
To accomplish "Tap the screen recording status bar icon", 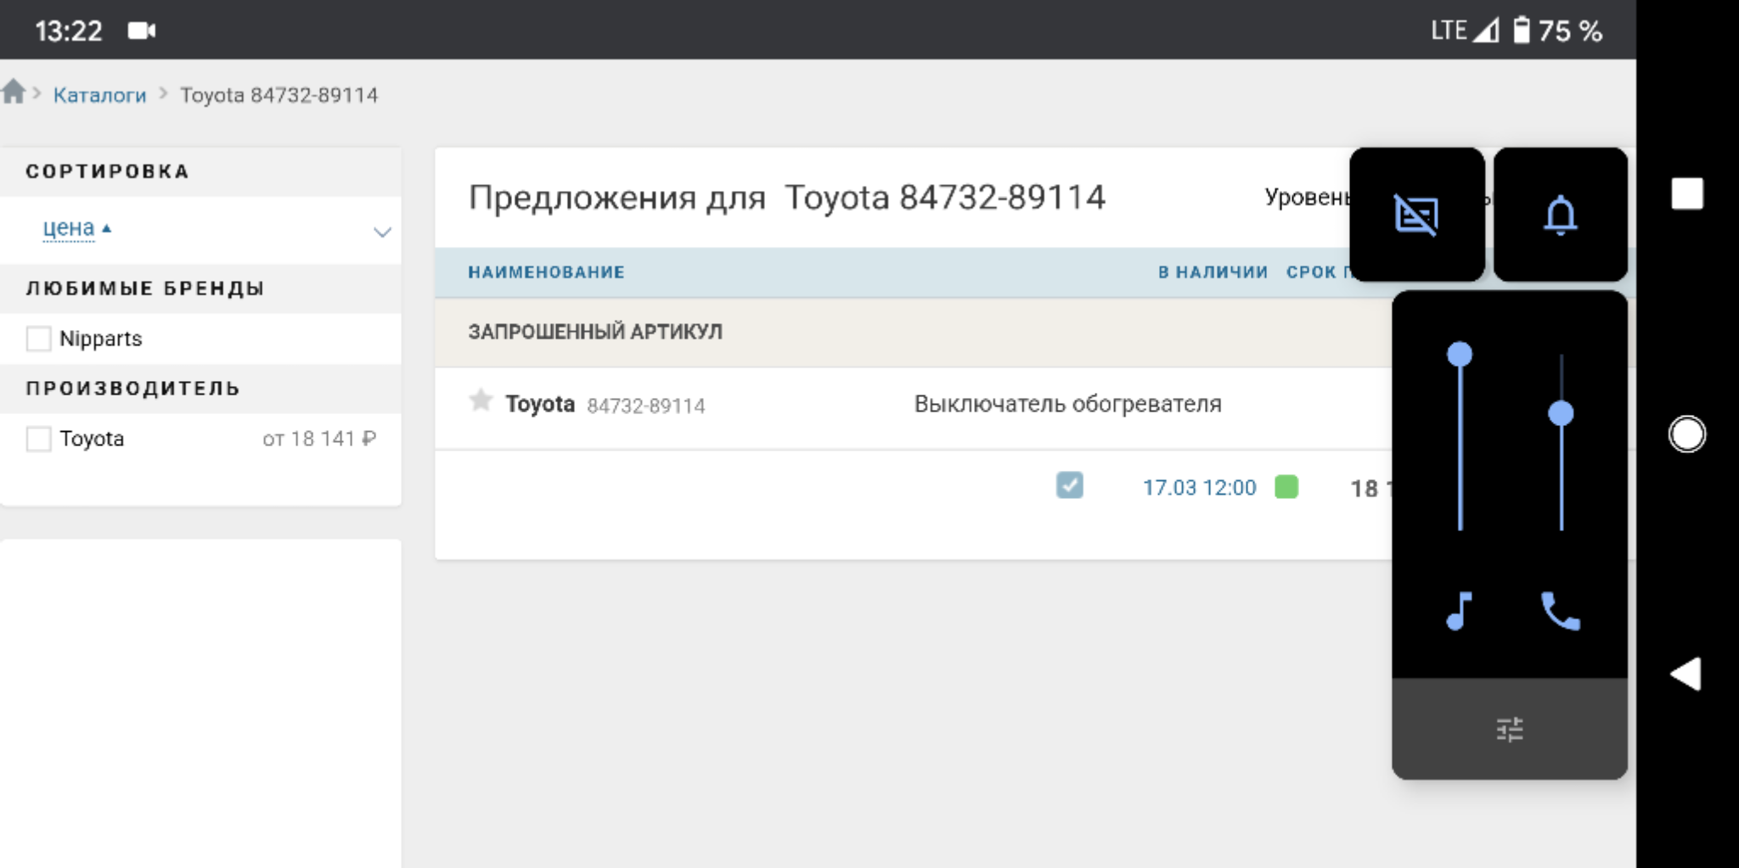I will pyautogui.click(x=142, y=31).
